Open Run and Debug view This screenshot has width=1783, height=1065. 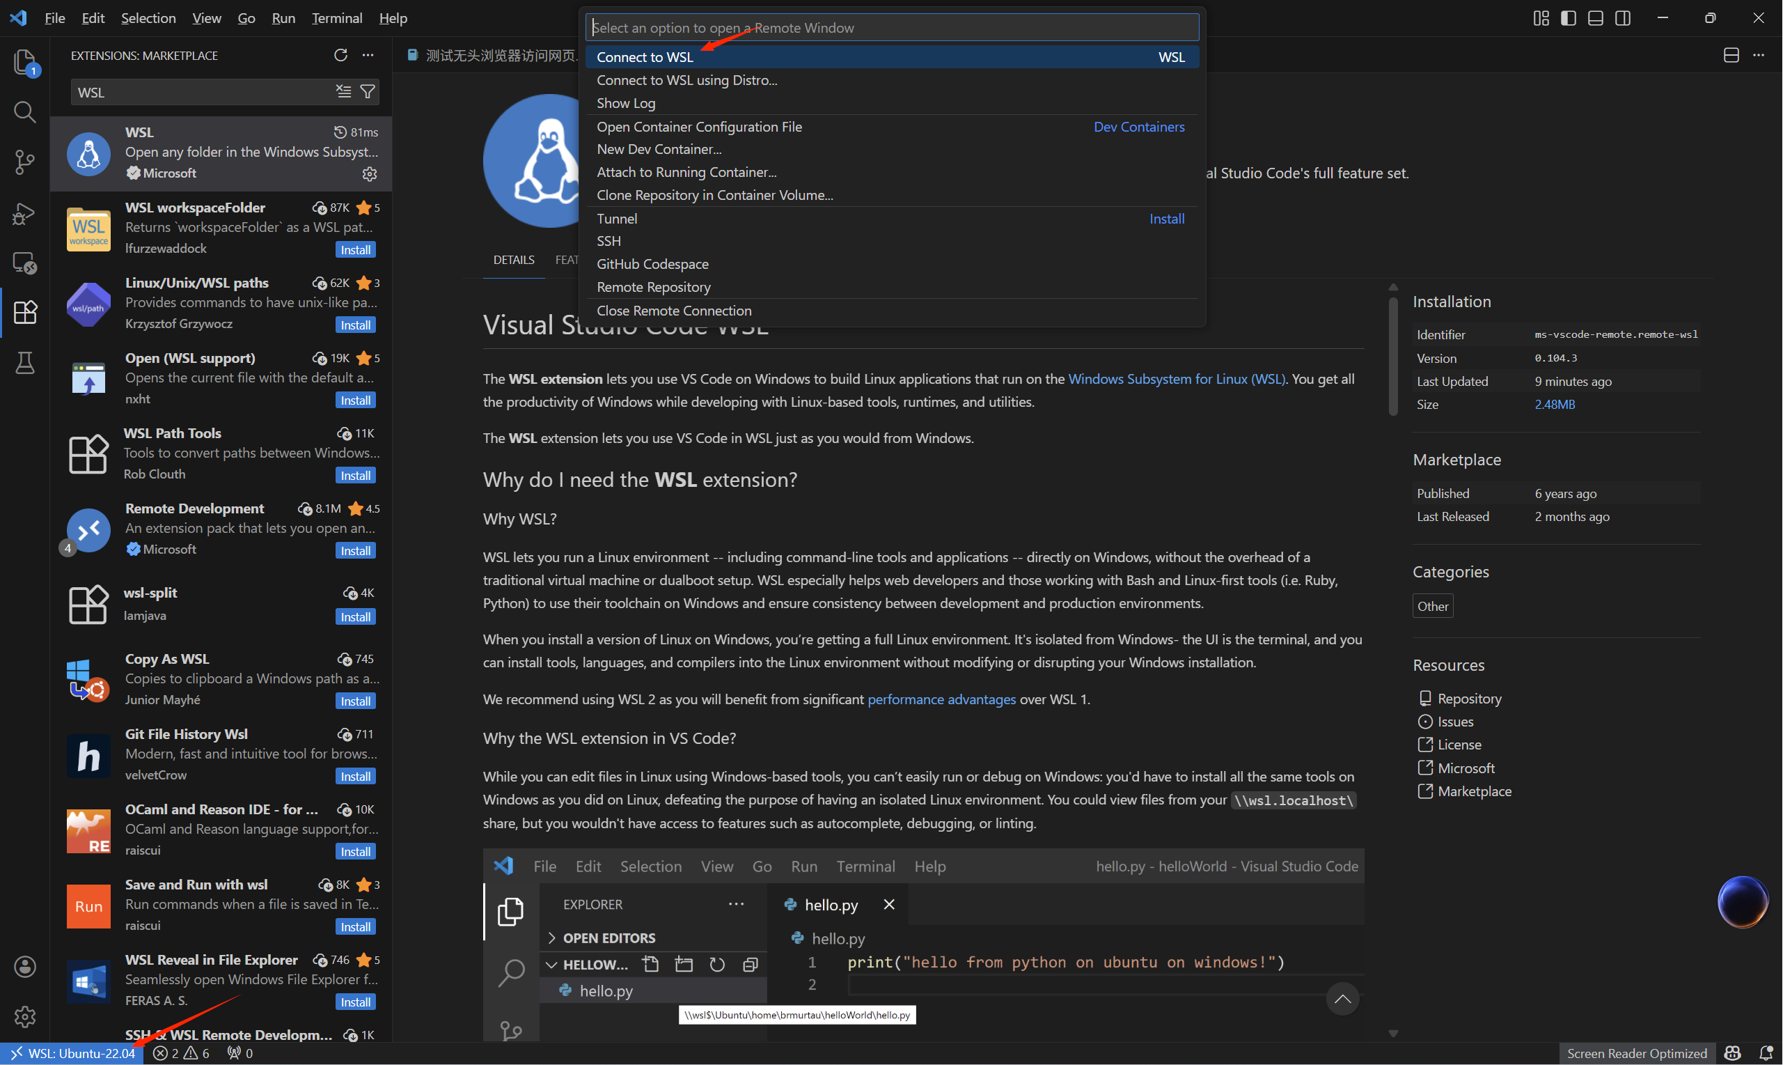point(25,213)
